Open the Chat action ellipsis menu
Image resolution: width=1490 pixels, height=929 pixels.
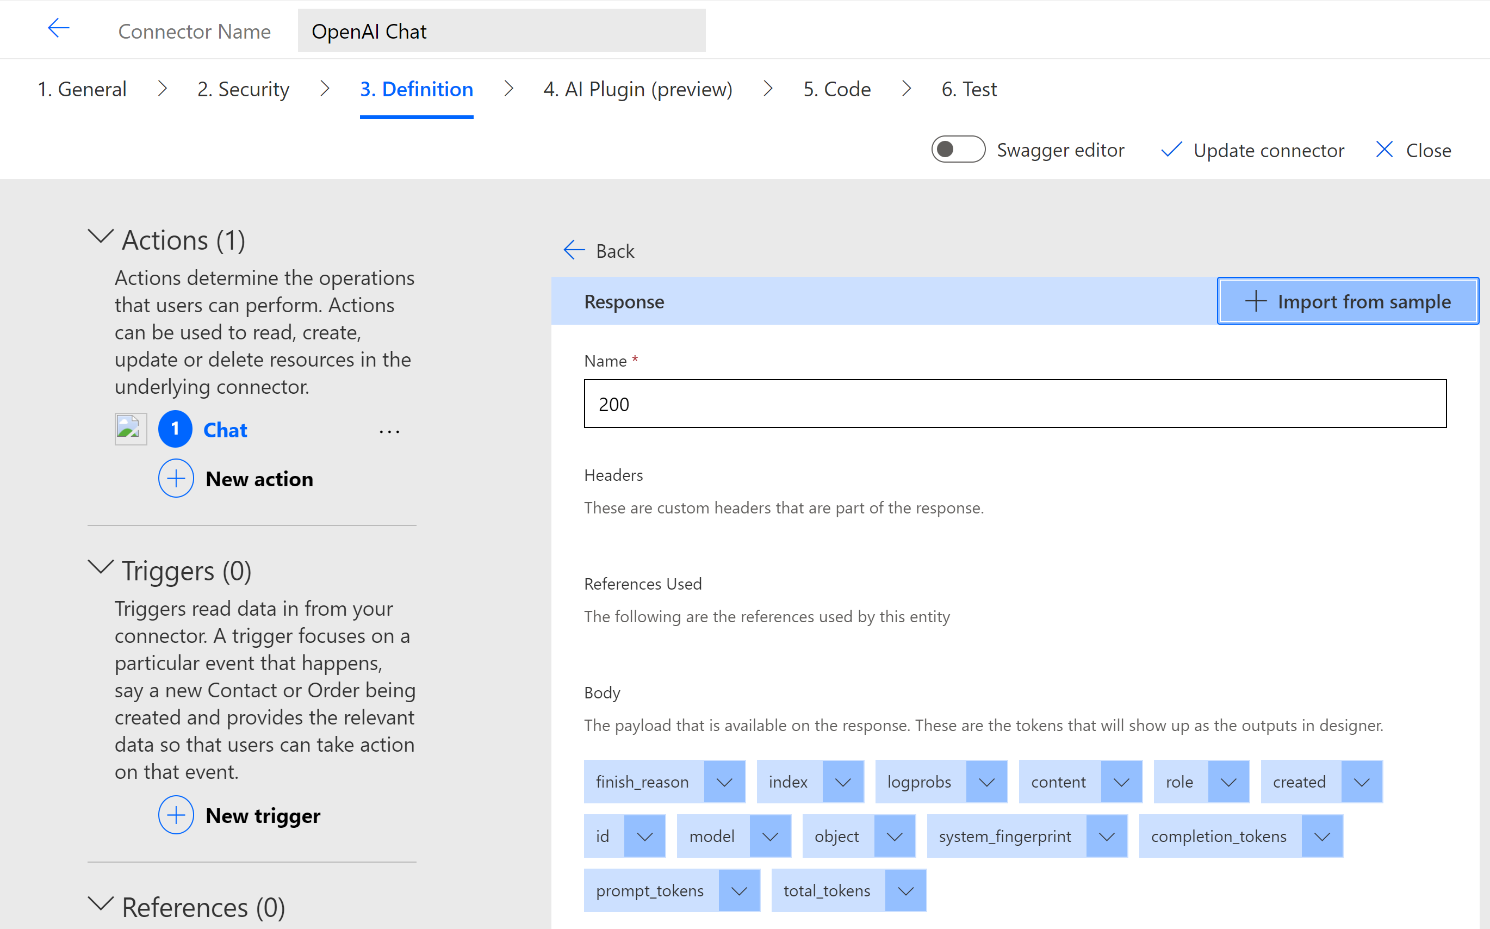point(389,431)
